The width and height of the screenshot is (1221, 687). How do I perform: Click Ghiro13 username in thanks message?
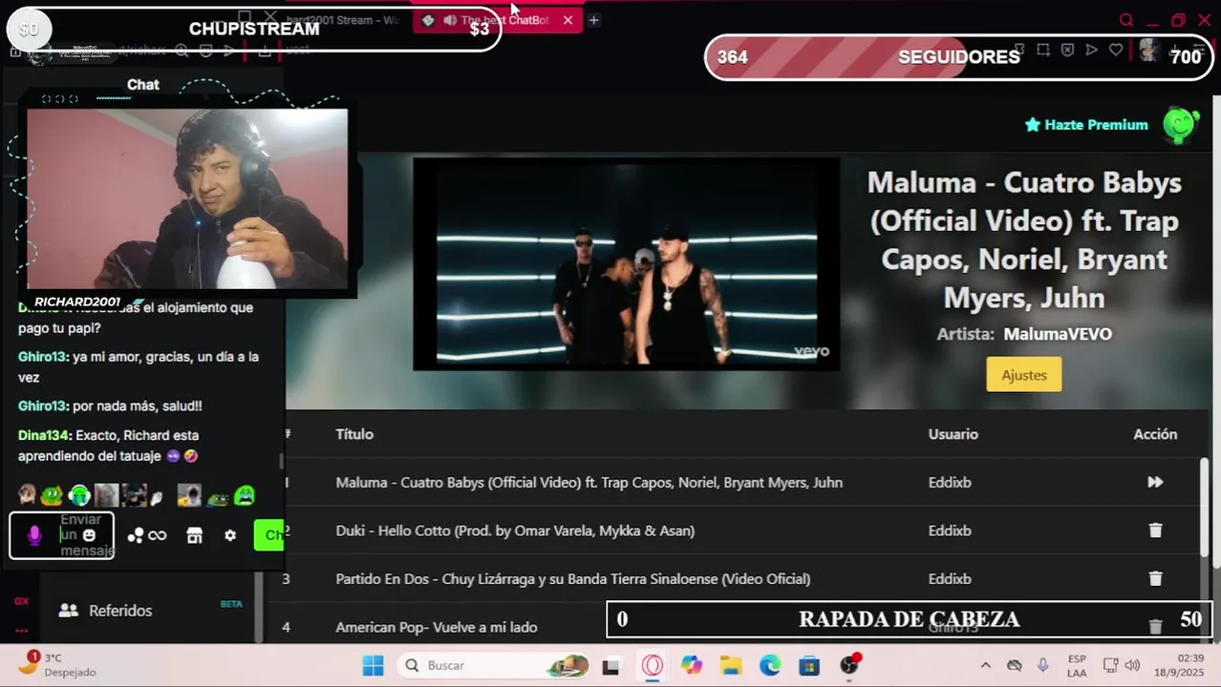point(43,357)
